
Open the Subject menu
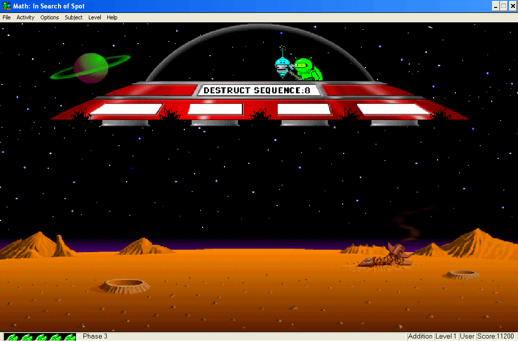[x=74, y=17]
